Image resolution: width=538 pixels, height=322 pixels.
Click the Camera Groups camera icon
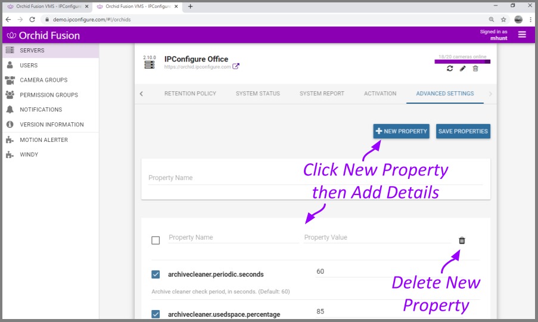click(x=10, y=80)
